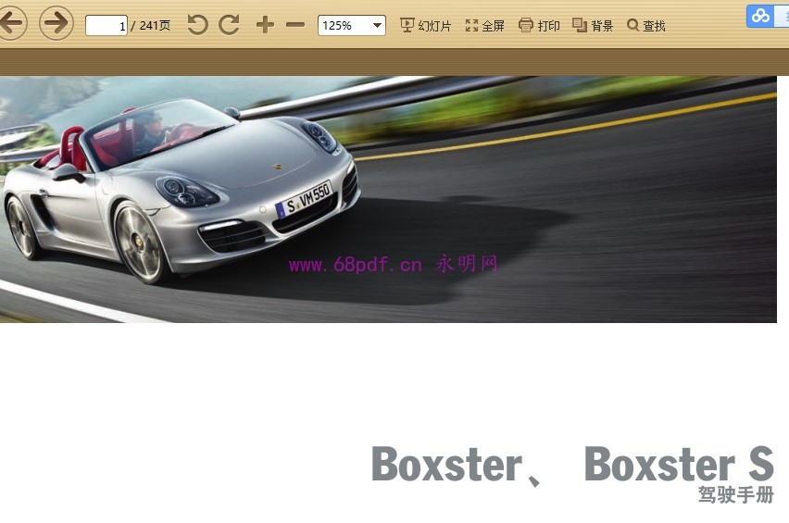Screen dimensions: 789x523
Task: Start slideshow mode (幻灯片)
Action: [425, 25]
